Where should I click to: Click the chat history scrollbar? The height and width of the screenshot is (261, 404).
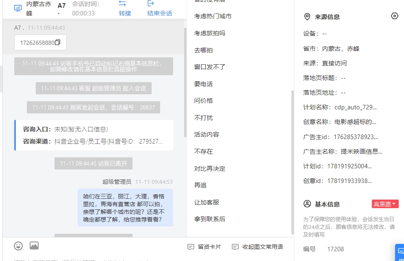click(185, 83)
